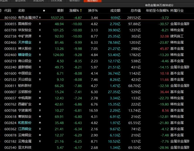
Task: Click the star icon beside 寒锐钴业
Action: (40, 116)
